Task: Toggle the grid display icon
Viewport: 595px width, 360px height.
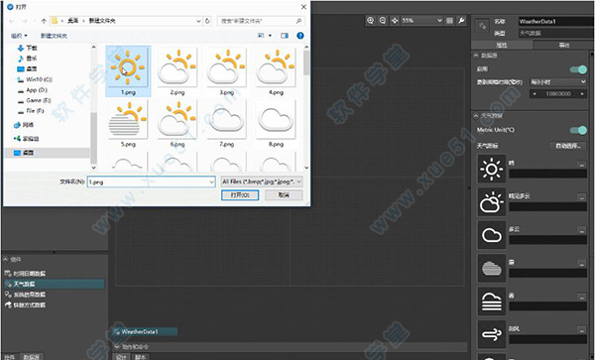Action: [449, 21]
